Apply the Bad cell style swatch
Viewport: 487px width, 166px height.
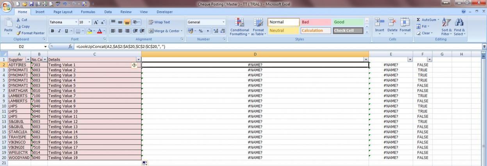pyautogui.click(x=315, y=22)
